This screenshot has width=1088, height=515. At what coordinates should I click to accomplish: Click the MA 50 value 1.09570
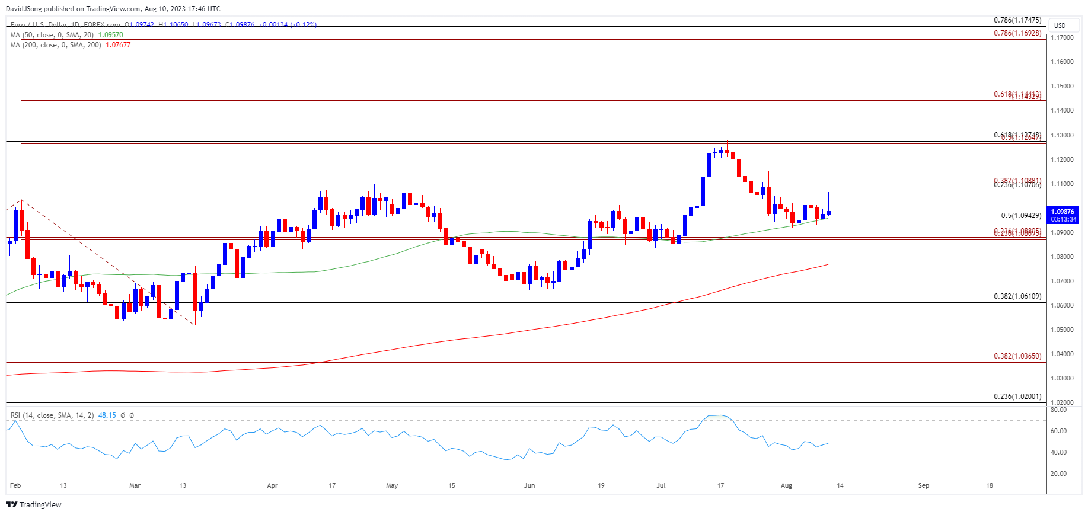click(x=110, y=35)
